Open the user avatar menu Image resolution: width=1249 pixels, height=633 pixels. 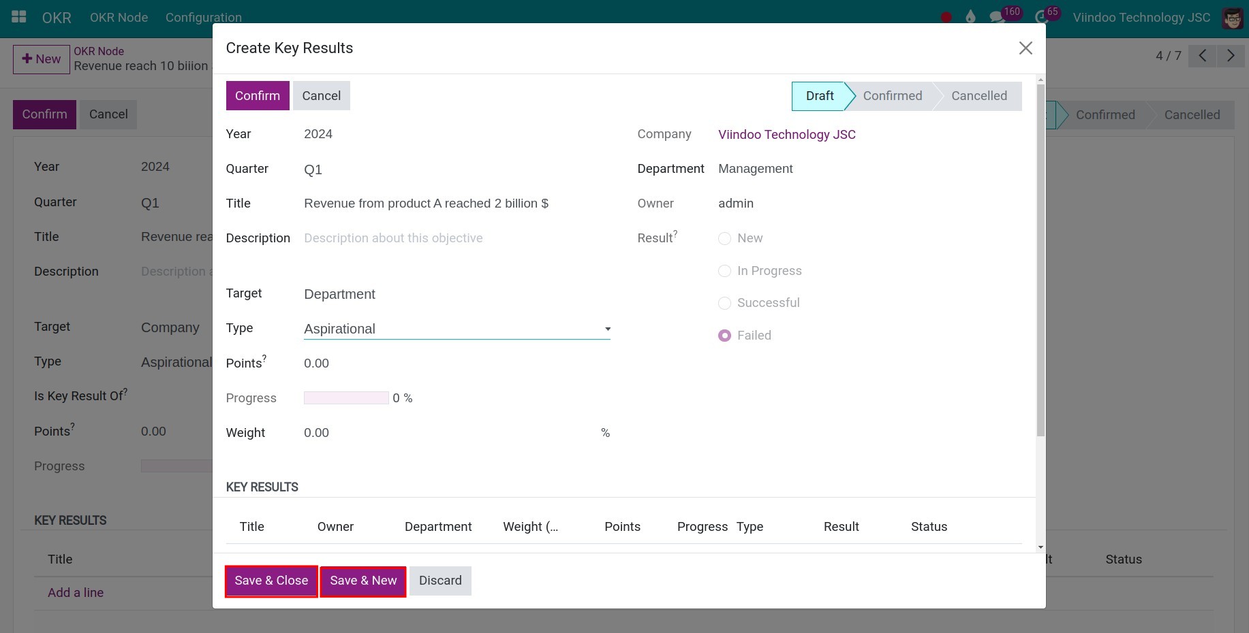pyautogui.click(x=1232, y=18)
